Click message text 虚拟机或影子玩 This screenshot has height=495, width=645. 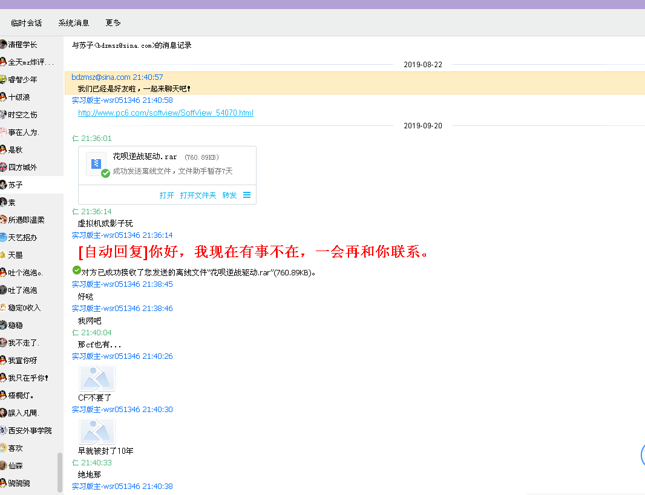click(x=105, y=223)
